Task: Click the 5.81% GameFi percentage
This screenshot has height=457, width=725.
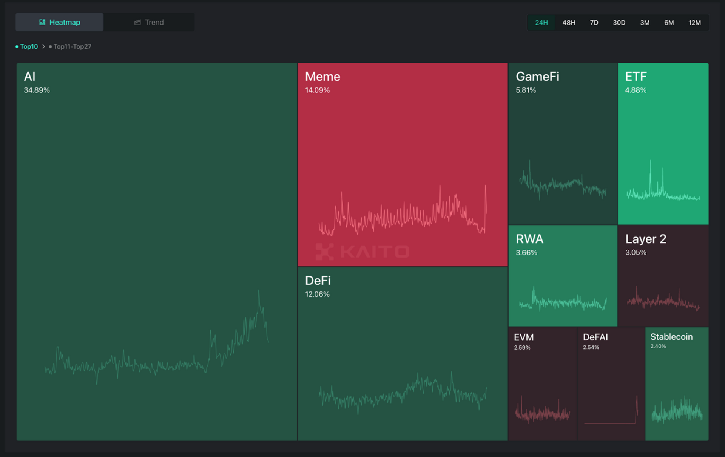Action: point(526,90)
